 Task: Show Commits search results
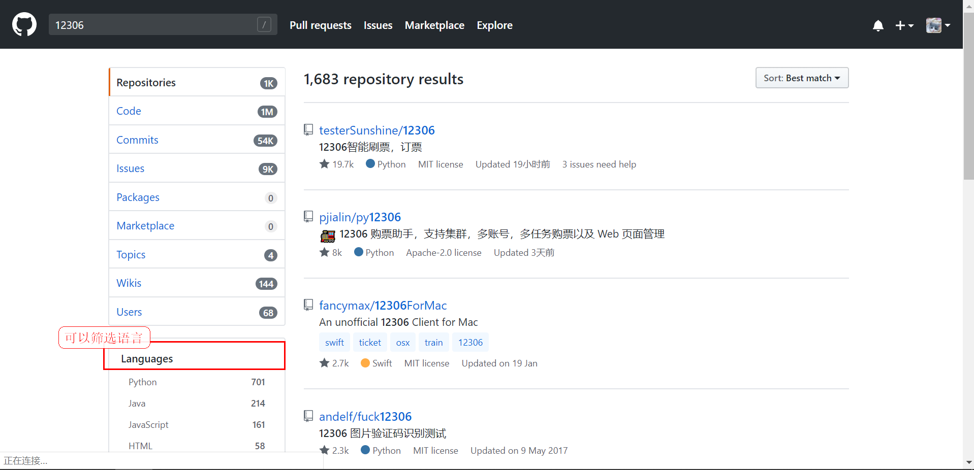coord(197,140)
